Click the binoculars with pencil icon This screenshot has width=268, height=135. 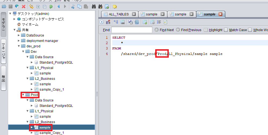click(x=100, y=7)
